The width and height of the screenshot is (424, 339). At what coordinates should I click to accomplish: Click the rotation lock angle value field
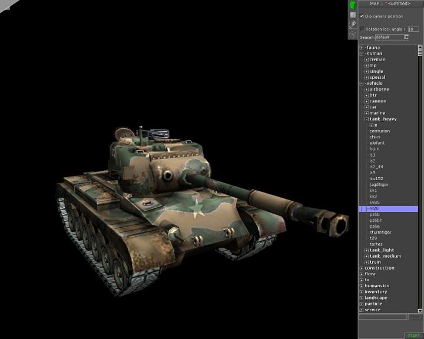click(413, 28)
